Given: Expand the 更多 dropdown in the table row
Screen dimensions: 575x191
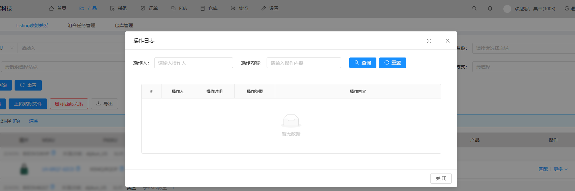Looking at the screenshot, I should point(560,169).
